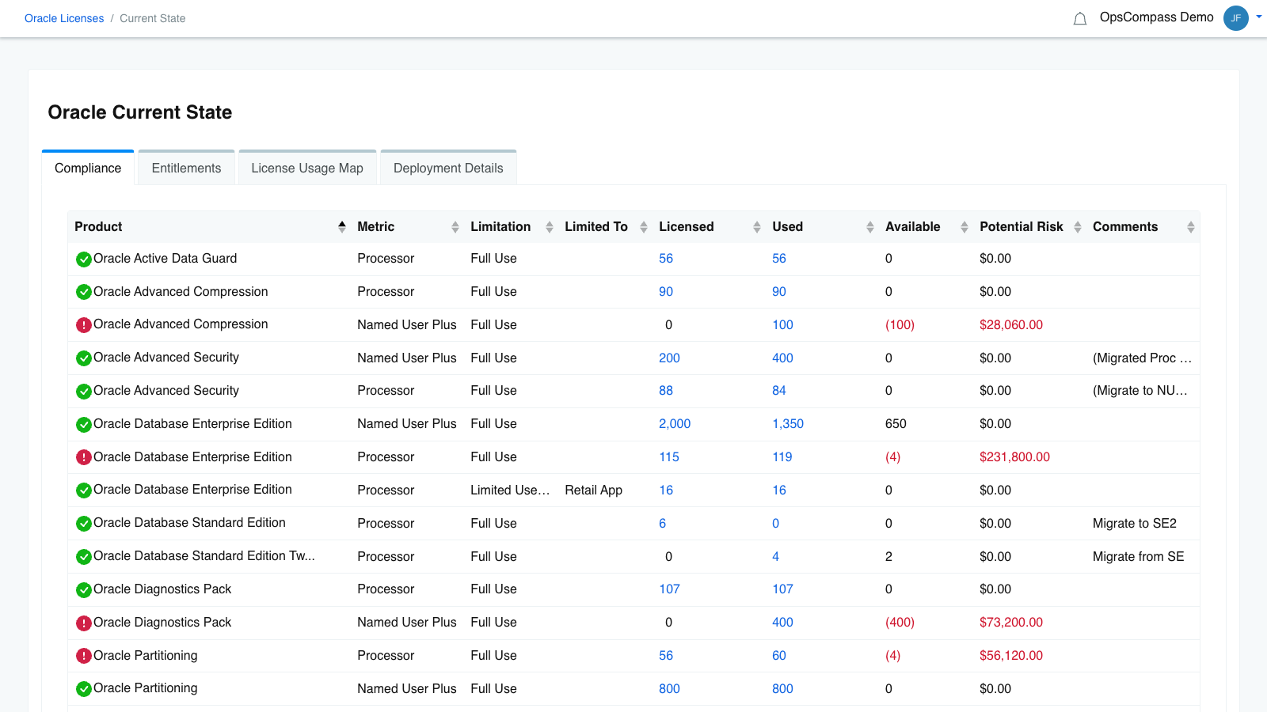
Task: Go to Oracle Licenses breadcrumb link
Action: click(x=64, y=18)
